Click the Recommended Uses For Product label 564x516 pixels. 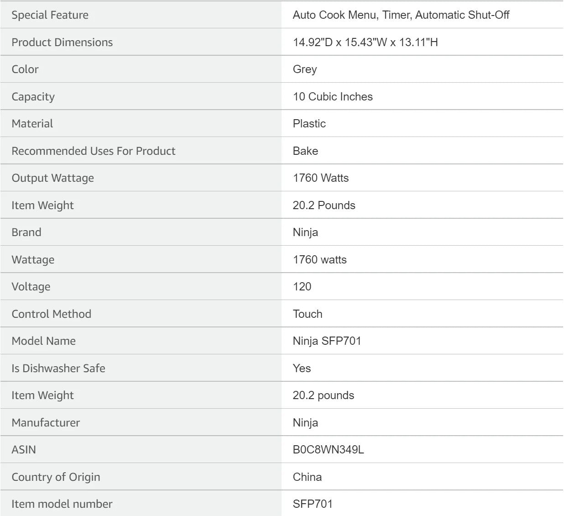pyautogui.click(x=93, y=151)
